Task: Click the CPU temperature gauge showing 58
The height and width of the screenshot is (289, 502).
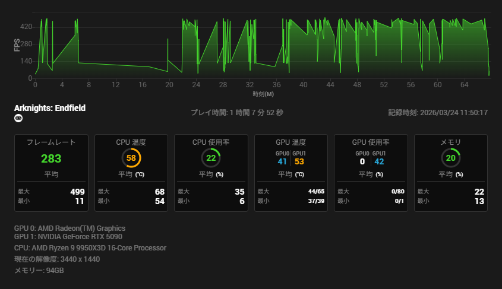Action: 131,158
